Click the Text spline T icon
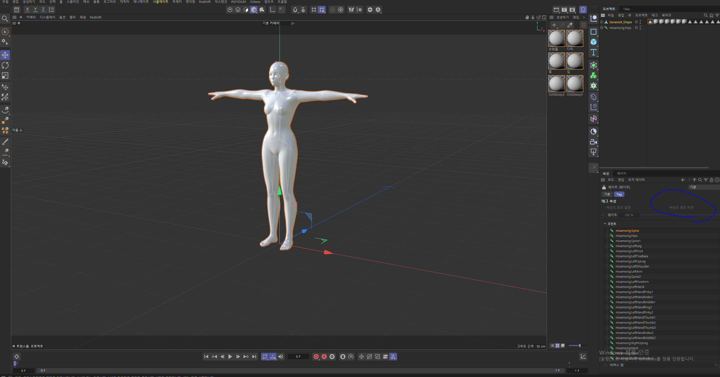720x377 pixels. 593,52
